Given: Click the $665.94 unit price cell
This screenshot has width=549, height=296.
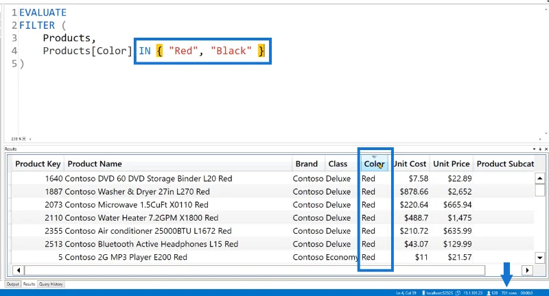Looking at the screenshot, I should pos(457,205).
